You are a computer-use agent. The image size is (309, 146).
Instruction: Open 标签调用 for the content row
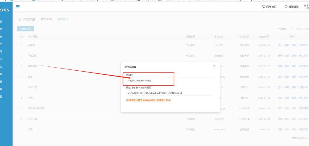point(303,119)
